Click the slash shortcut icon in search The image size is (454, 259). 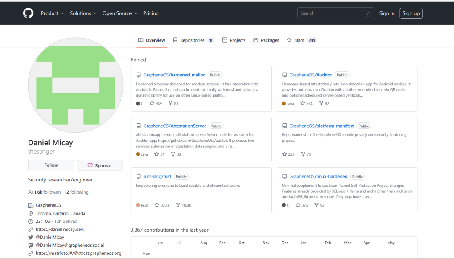tap(368, 13)
